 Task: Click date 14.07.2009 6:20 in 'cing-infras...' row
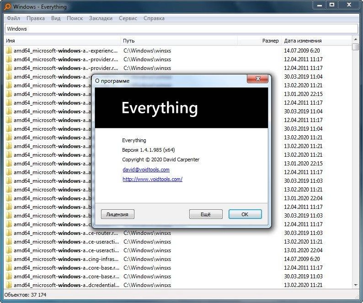[302, 259]
